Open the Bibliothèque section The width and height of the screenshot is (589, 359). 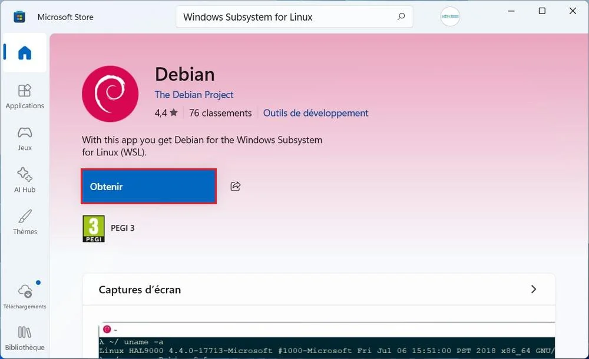[25, 338]
